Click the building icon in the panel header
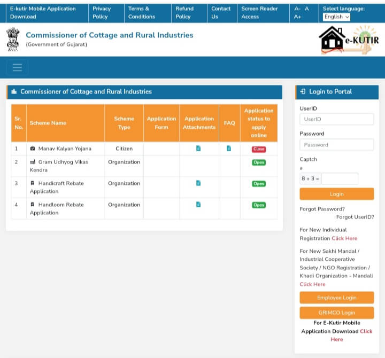Viewport: 385px width, 358px height. [x=14, y=91]
